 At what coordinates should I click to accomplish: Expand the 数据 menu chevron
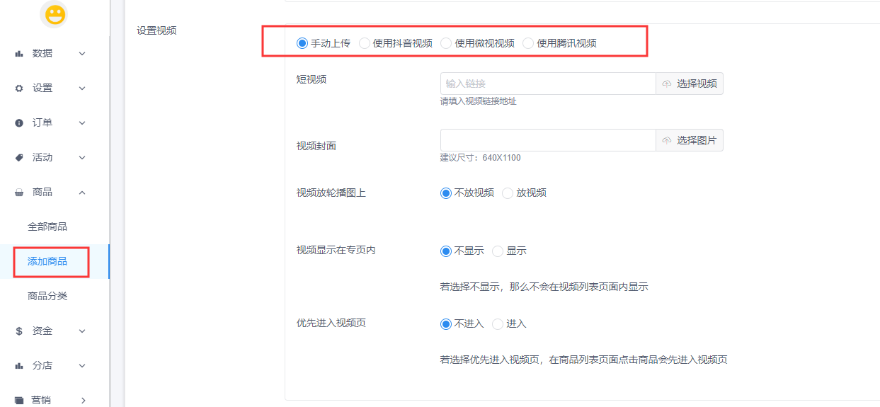tap(82, 54)
